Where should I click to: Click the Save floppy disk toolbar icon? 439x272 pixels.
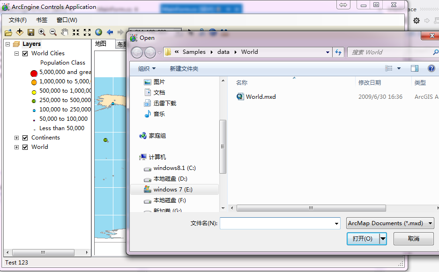click(x=31, y=32)
